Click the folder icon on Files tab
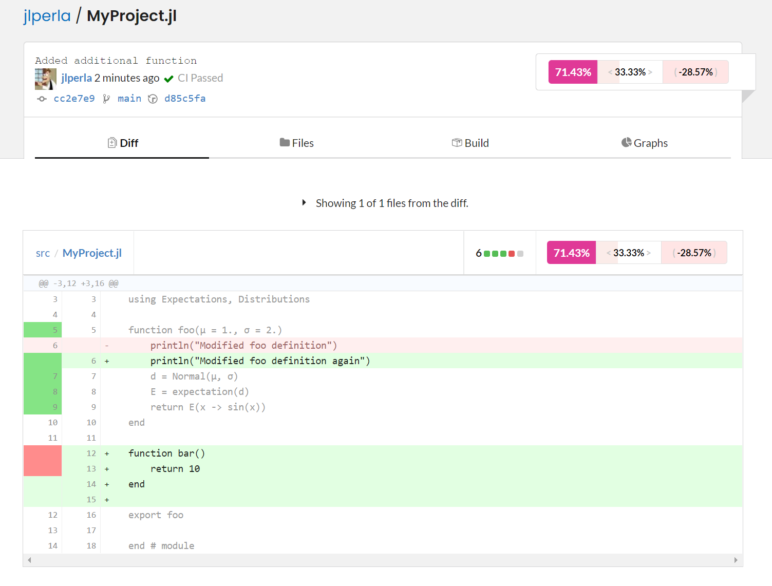The width and height of the screenshot is (772, 586). coord(285,142)
